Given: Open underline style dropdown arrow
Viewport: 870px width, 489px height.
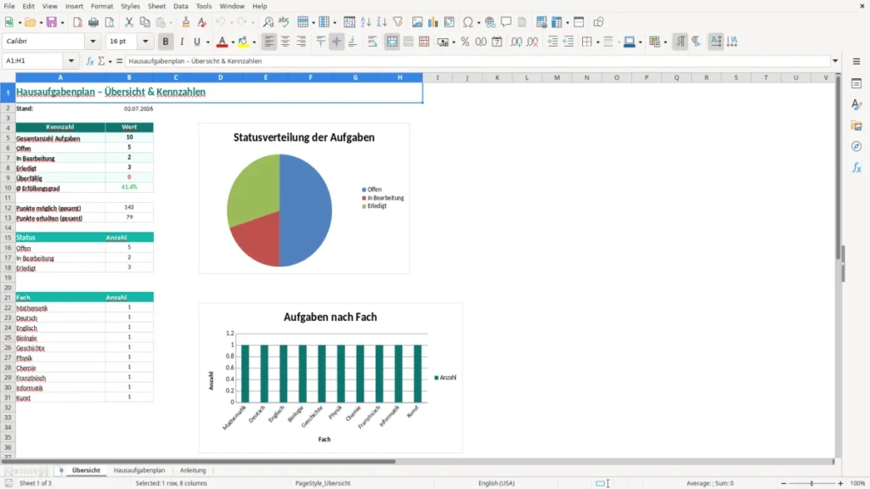Looking at the screenshot, I should click(207, 42).
